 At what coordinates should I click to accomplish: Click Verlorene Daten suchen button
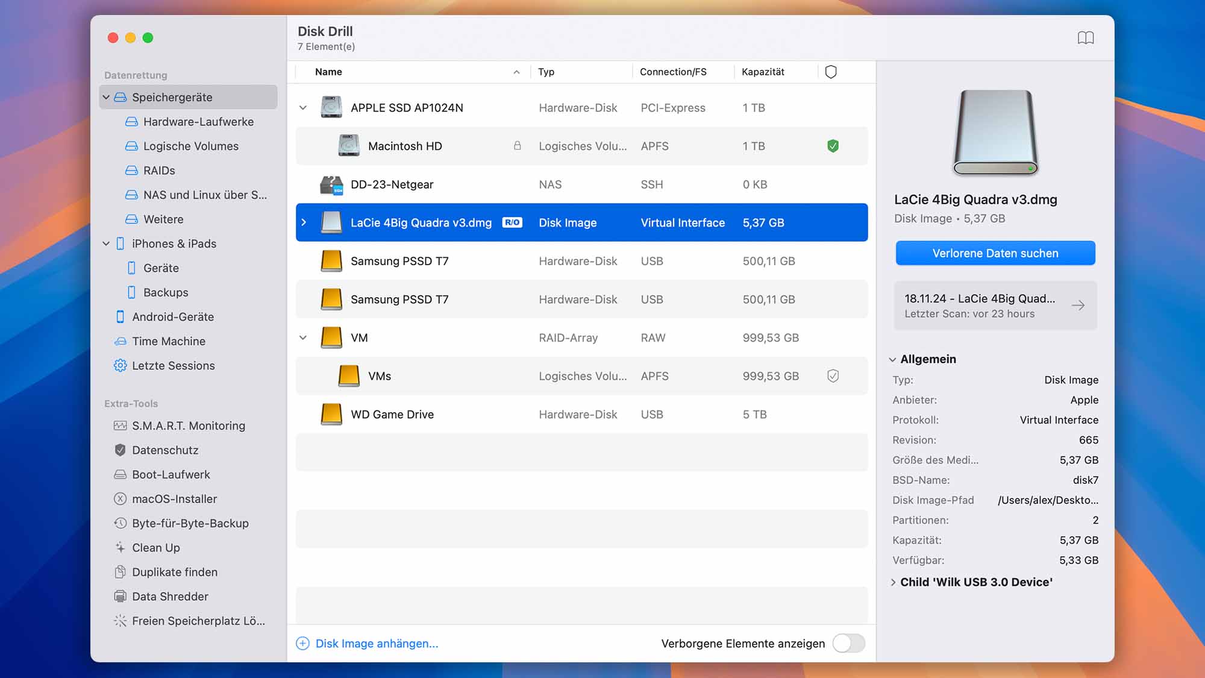(995, 253)
